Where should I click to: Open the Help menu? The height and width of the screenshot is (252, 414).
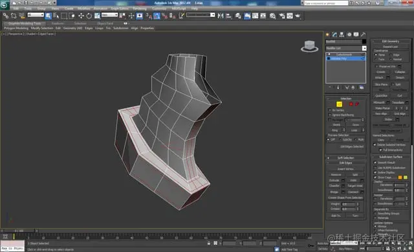(x=194, y=8)
